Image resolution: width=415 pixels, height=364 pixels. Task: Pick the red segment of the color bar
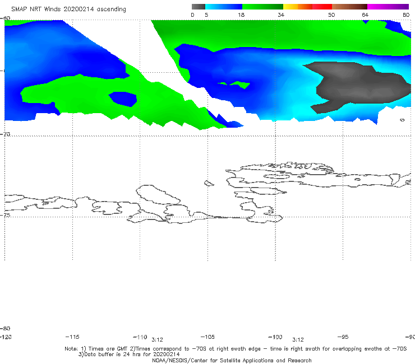(322, 7)
